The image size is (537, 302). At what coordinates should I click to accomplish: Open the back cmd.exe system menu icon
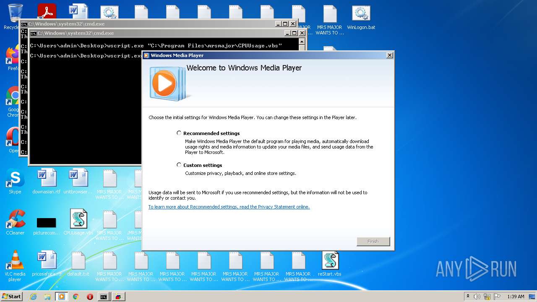24,24
